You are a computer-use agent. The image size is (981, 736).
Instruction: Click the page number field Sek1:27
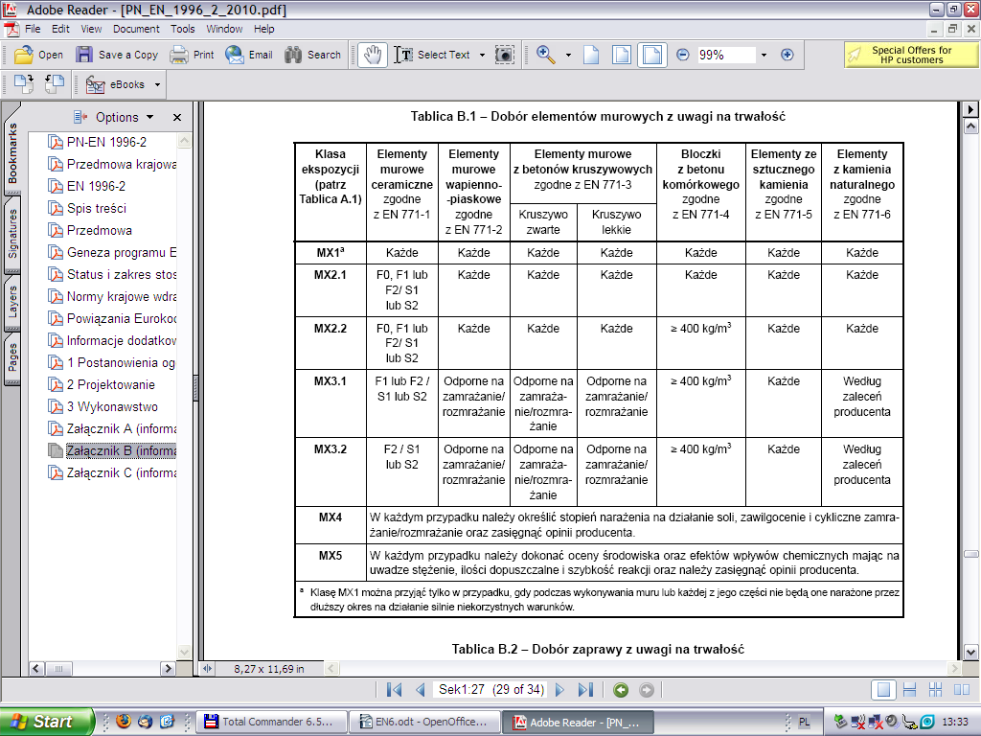pos(491,690)
